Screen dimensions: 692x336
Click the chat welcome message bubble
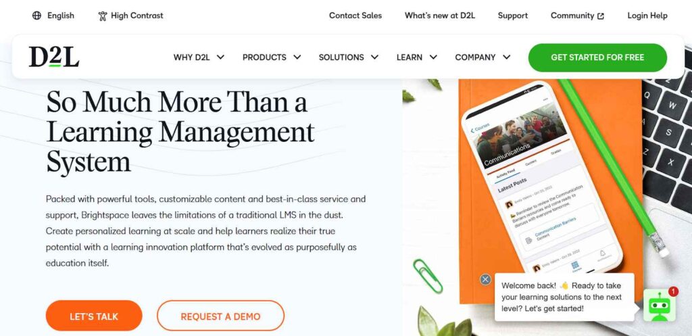pyautogui.click(x=564, y=297)
